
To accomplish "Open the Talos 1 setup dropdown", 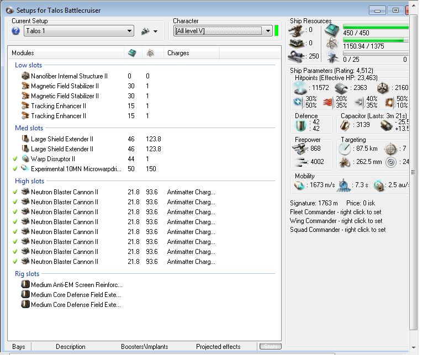I will tap(79, 31).
